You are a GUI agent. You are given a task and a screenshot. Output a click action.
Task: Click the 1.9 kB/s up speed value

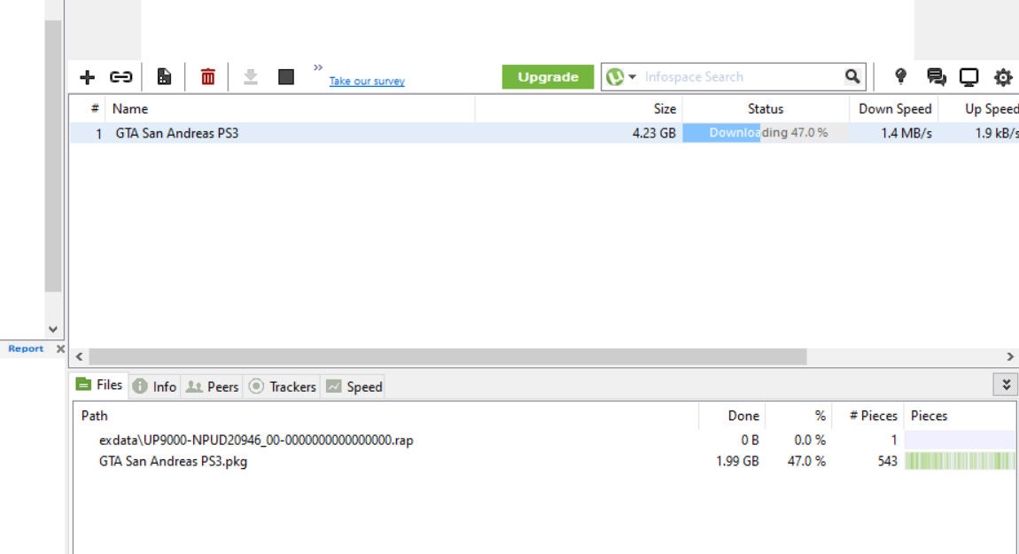[996, 133]
